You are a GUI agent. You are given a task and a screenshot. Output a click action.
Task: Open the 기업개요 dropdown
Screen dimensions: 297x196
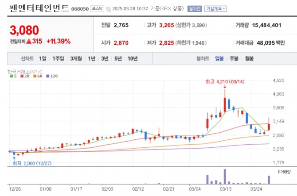click(x=216, y=8)
